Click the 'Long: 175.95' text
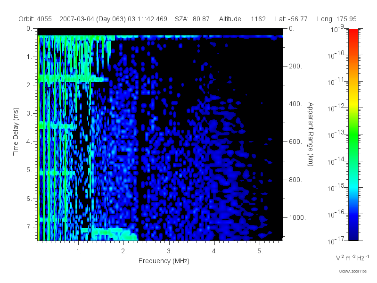 336,19
